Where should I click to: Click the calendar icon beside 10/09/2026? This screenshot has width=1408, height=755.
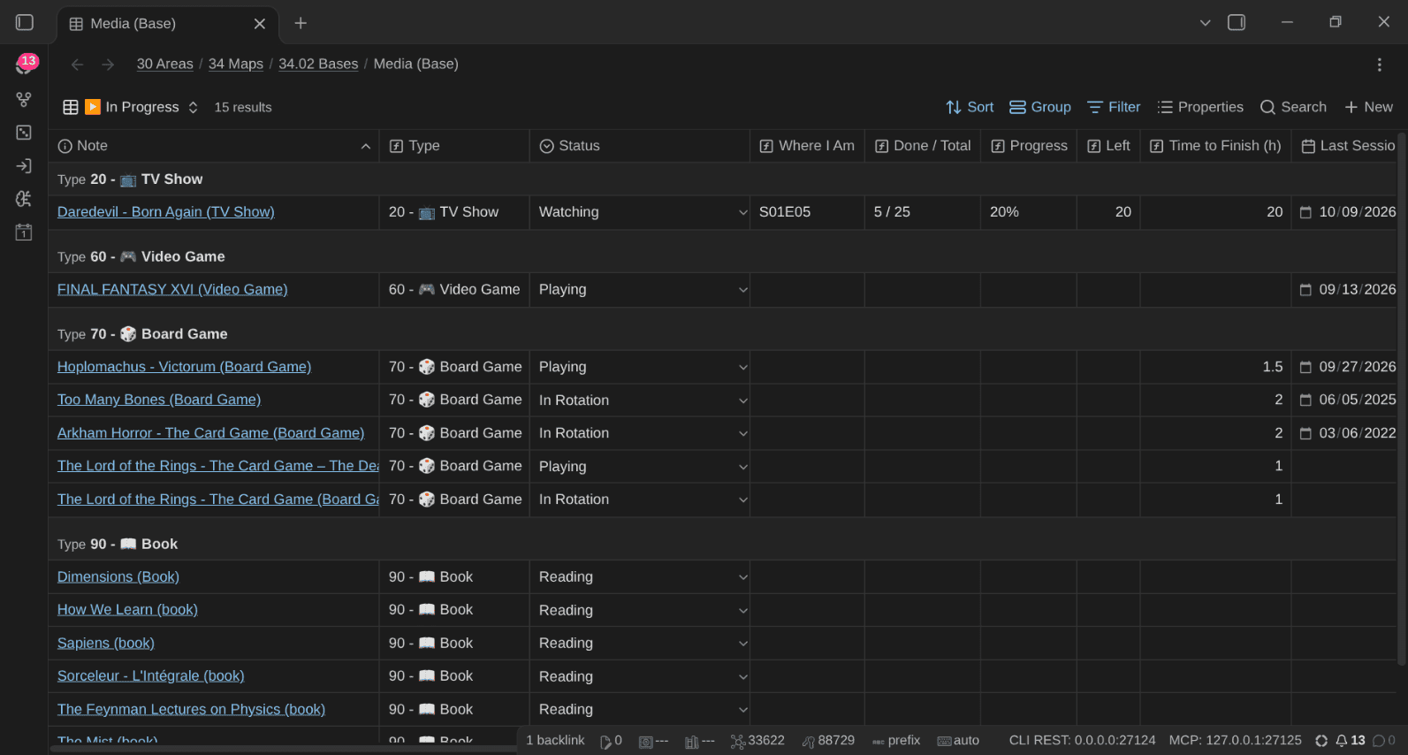[1305, 212]
